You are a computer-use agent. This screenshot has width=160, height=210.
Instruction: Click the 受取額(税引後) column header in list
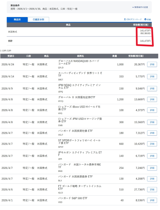tap(136, 56)
